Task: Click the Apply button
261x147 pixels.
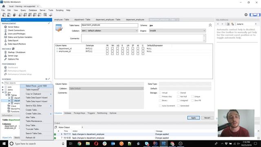Action: point(193,118)
